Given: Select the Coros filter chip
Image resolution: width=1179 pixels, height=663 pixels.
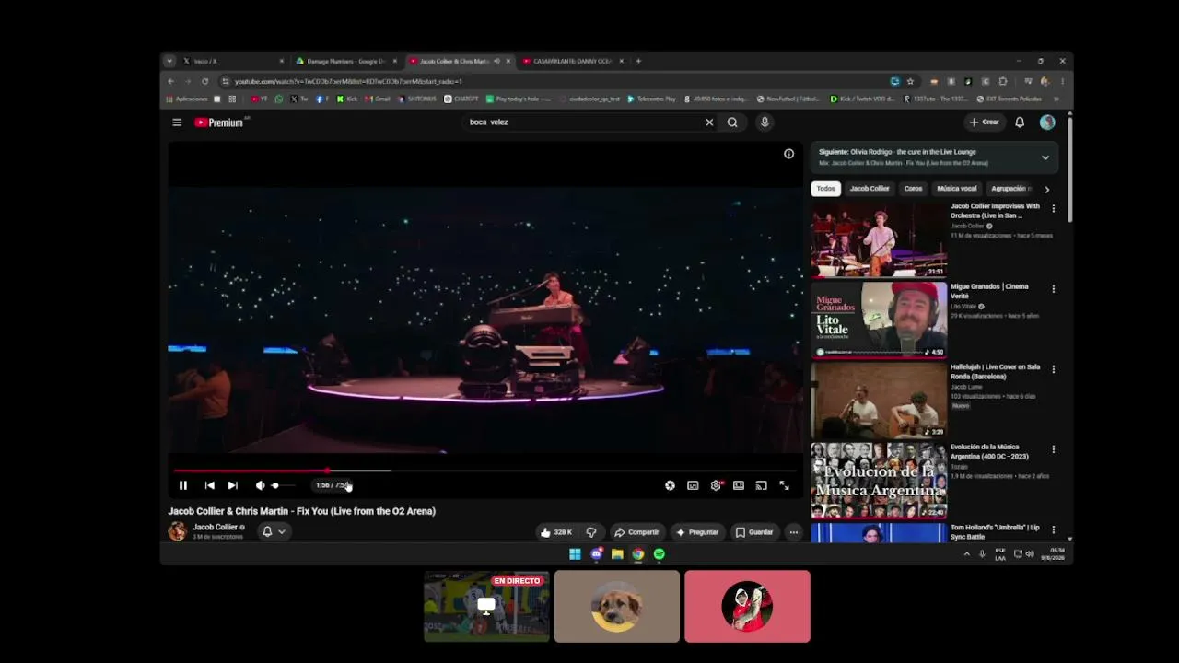Looking at the screenshot, I should click(913, 189).
